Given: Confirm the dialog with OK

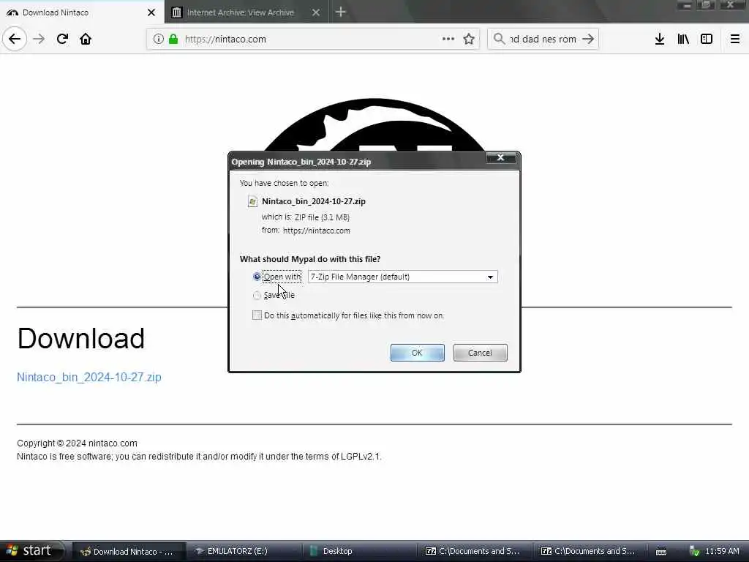Looking at the screenshot, I should 417,353.
